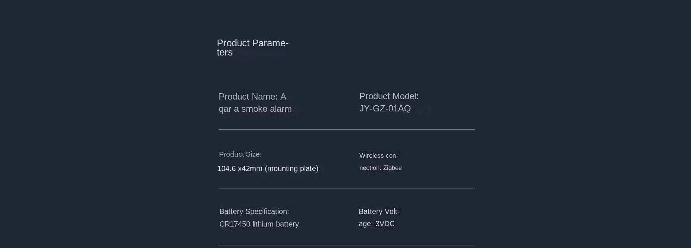Click the words "lithium battery"
This screenshot has height=248, width=691.
pyautogui.click(x=276, y=224)
